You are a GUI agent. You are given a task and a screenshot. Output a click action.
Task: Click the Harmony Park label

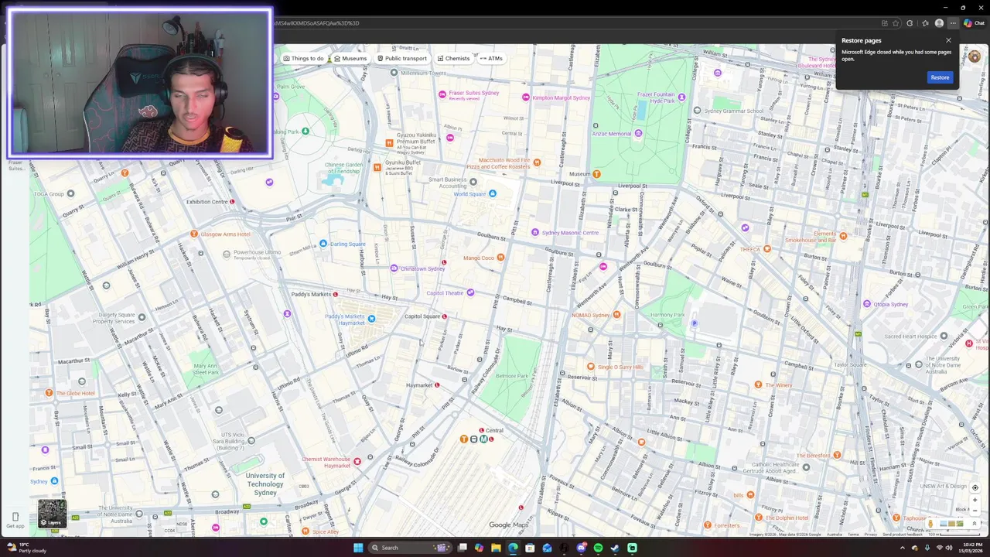(667, 315)
